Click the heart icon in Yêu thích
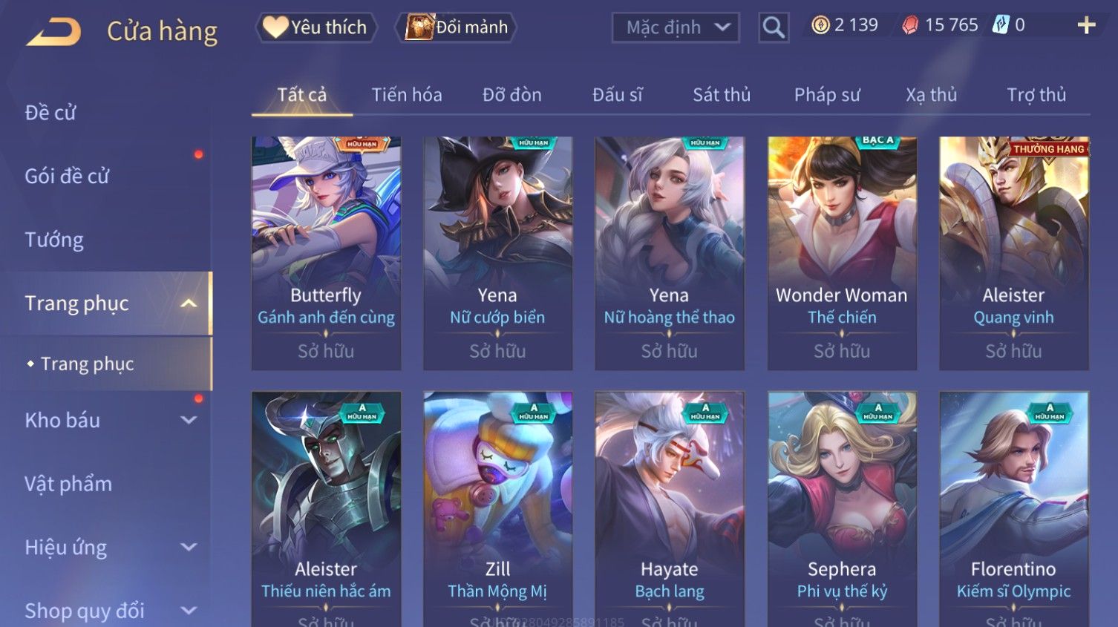This screenshot has height=627, width=1118. tap(275, 27)
